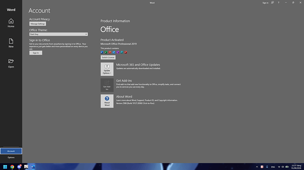Click the 'Get Add-ins' heading text
The image size is (304, 170).
pos(124,80)
